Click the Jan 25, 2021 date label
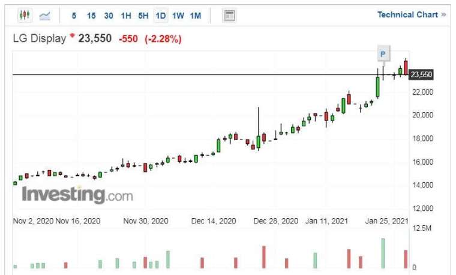Screen dimensions: 456x275 [x=387, y=221]
